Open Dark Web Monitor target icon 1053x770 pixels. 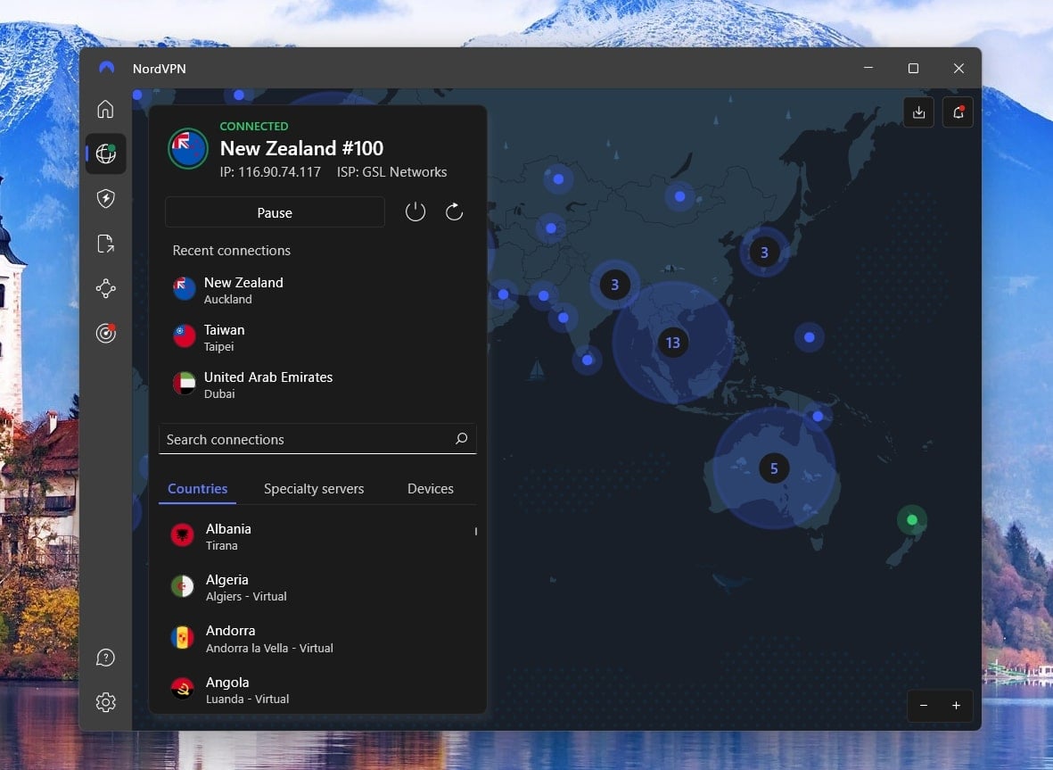105,332
